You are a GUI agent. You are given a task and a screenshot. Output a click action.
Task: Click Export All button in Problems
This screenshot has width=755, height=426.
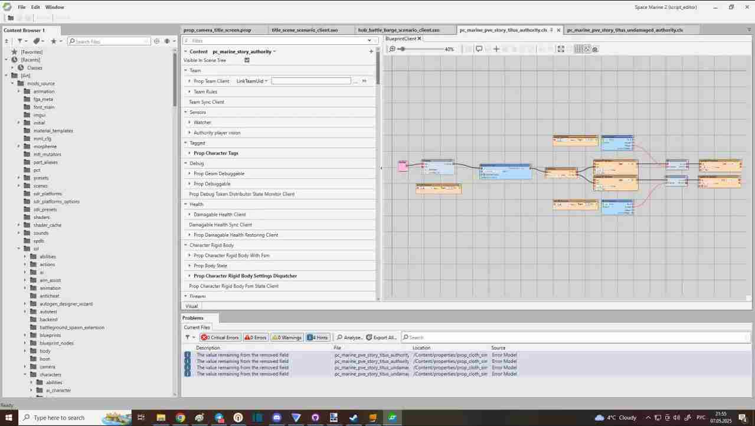coord(381,337)
